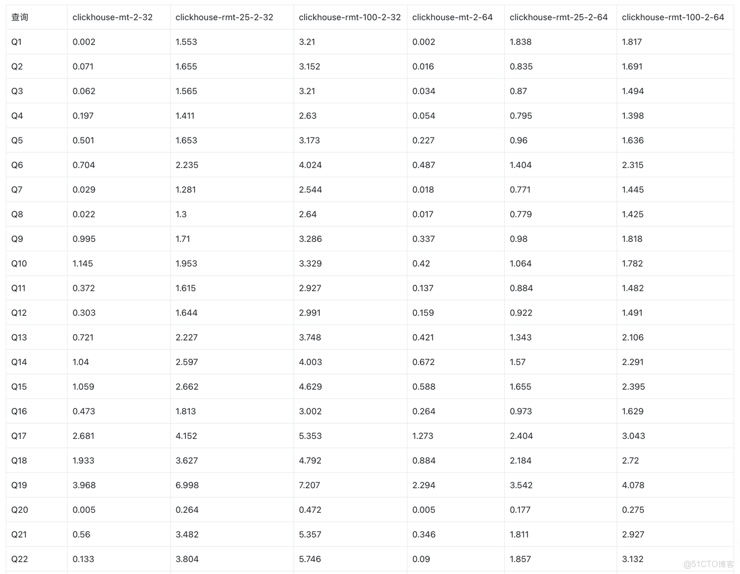Viewport: 740px width, 574px height.
Task: Click the 7.207 cell
Action: tap(309, 485)
